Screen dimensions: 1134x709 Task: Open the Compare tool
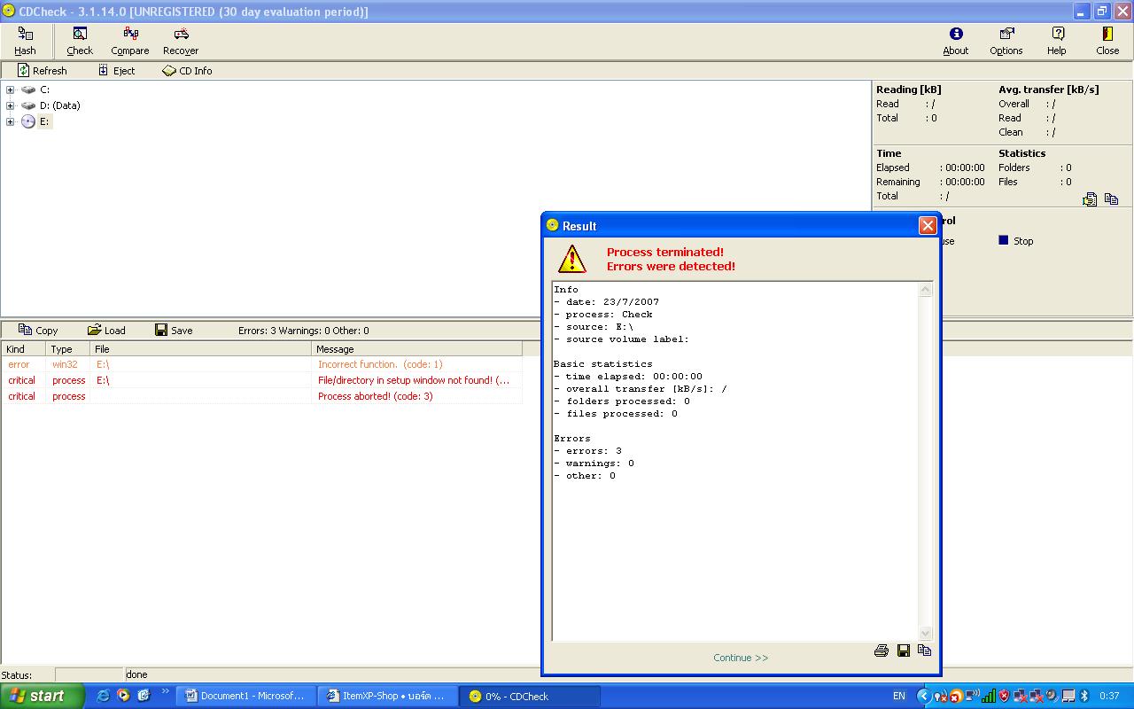130,41
